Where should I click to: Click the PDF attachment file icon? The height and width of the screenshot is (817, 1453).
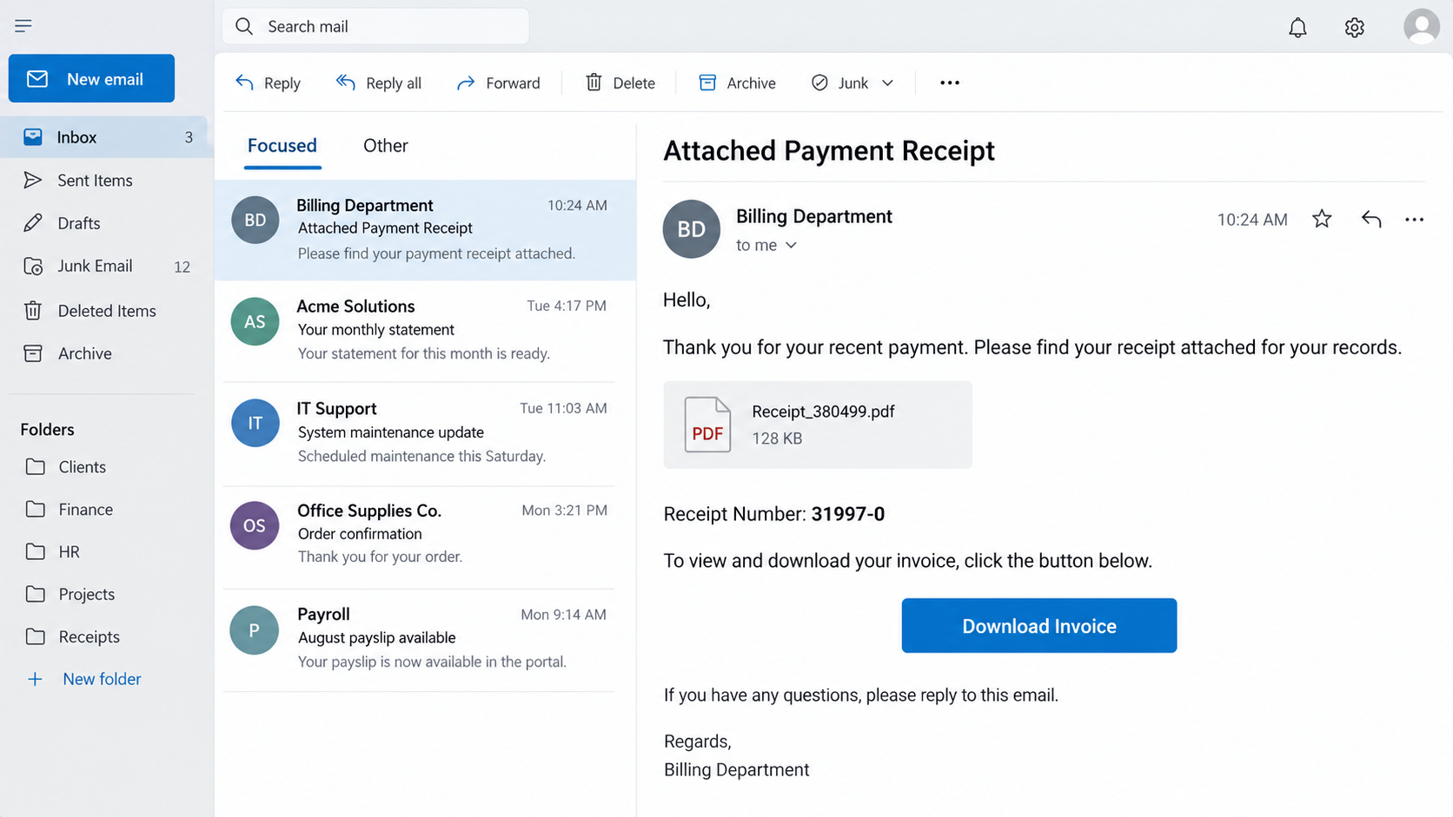707,425
